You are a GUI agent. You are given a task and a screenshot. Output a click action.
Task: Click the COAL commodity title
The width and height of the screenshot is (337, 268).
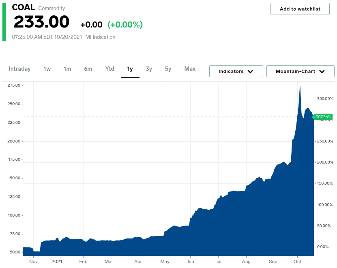pyautogui.click(x=23, y=7)
